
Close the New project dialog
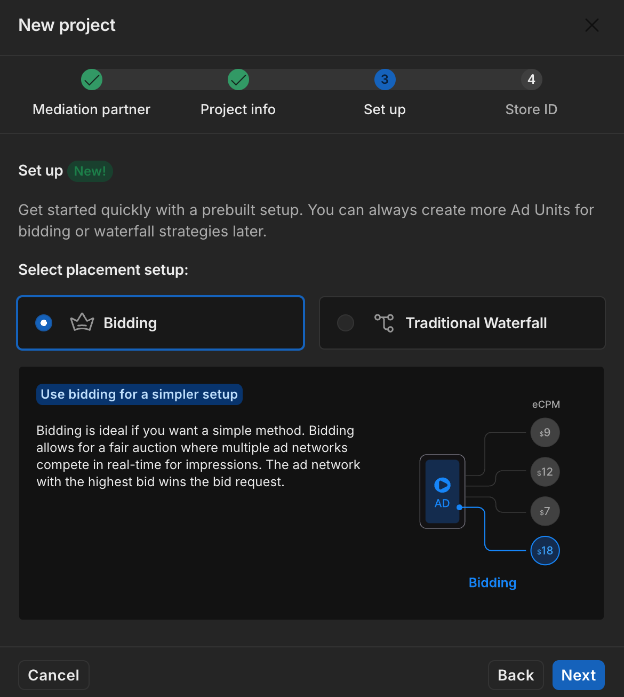pyautogui.click(x=591, y=25)
